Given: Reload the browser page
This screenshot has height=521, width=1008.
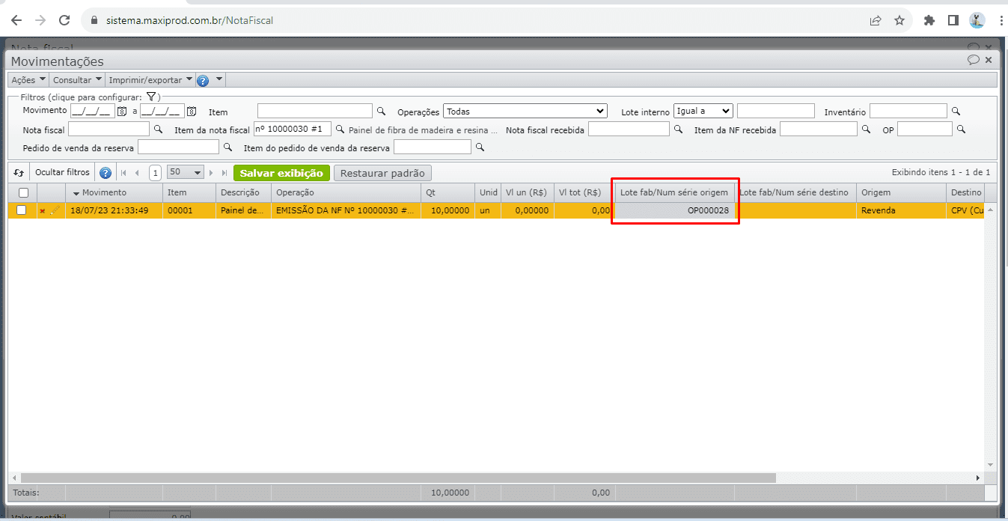Looking at the screenshot, I should pyautogui.click(x=64, y=20).
